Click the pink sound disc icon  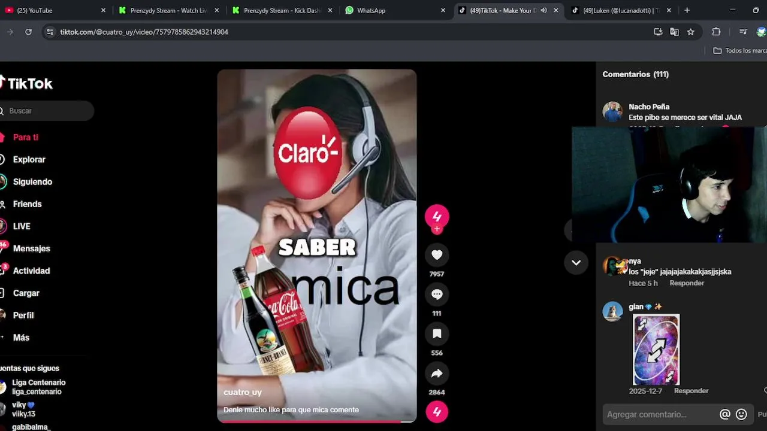(x=437, y=412)
